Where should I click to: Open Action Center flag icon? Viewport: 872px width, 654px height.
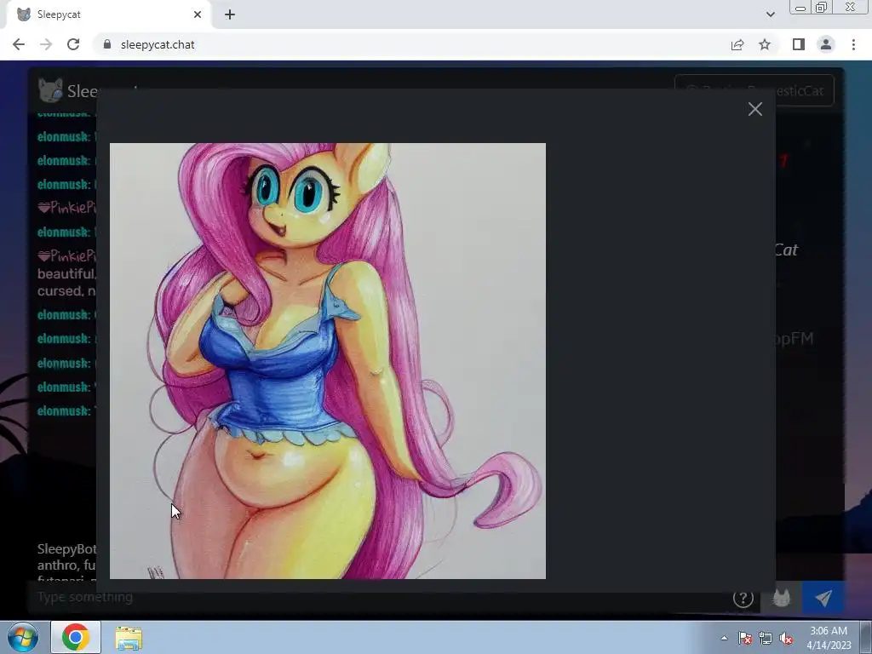pyautogui.click(x=745, y=638)
